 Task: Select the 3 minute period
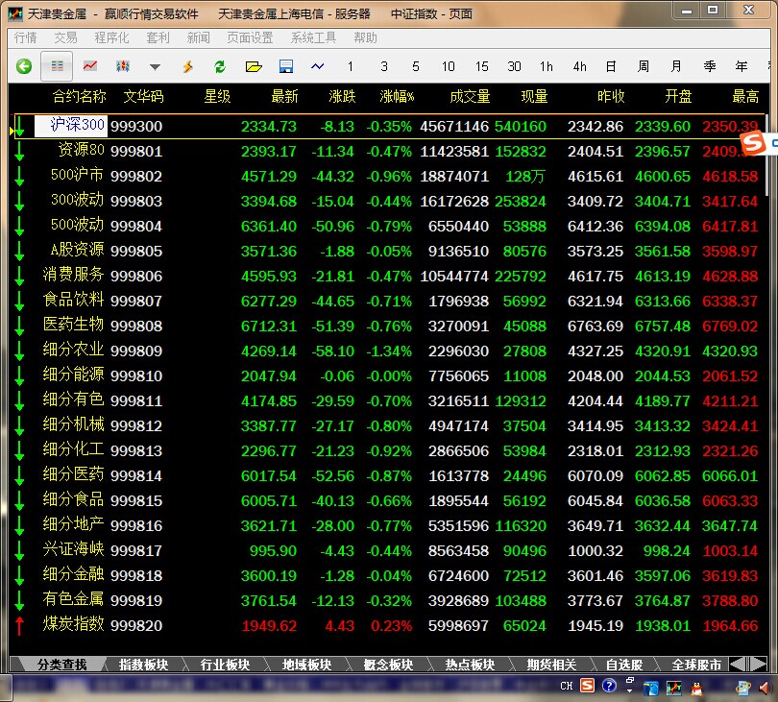tap(384, 66)
